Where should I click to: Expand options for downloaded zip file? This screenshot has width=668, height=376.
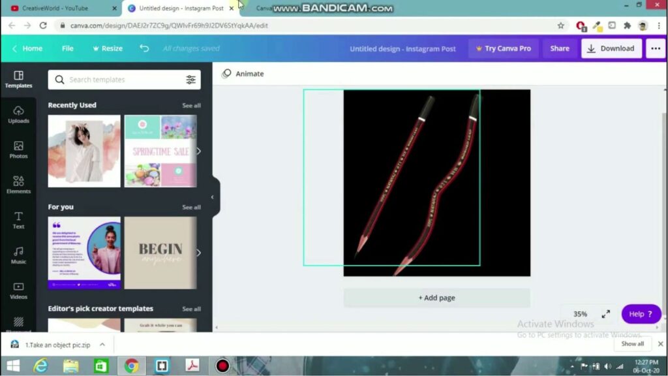[x=102, y=345]
